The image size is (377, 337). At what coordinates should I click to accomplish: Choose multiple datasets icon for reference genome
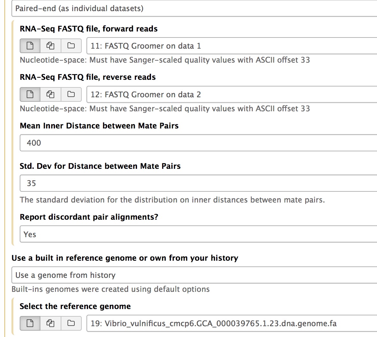coord(51,323)
